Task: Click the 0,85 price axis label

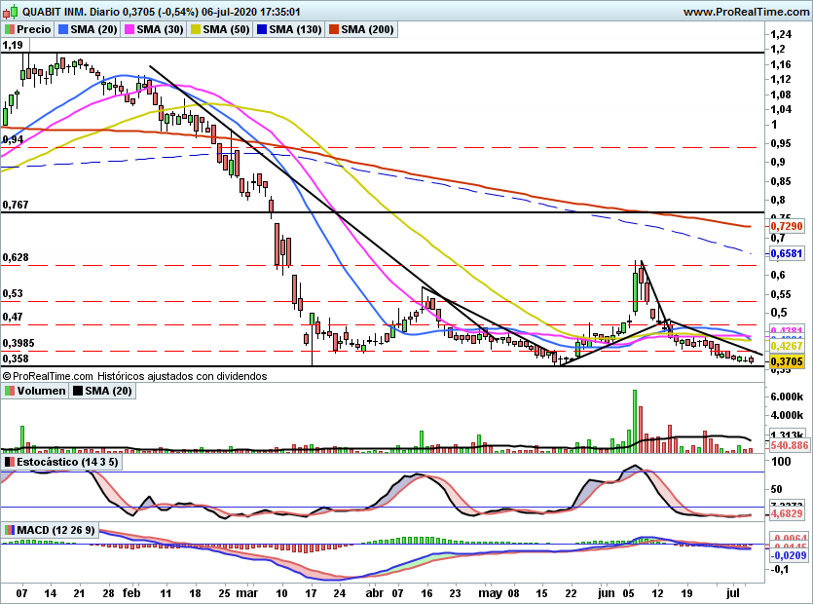Action: (x=781, y=181)
